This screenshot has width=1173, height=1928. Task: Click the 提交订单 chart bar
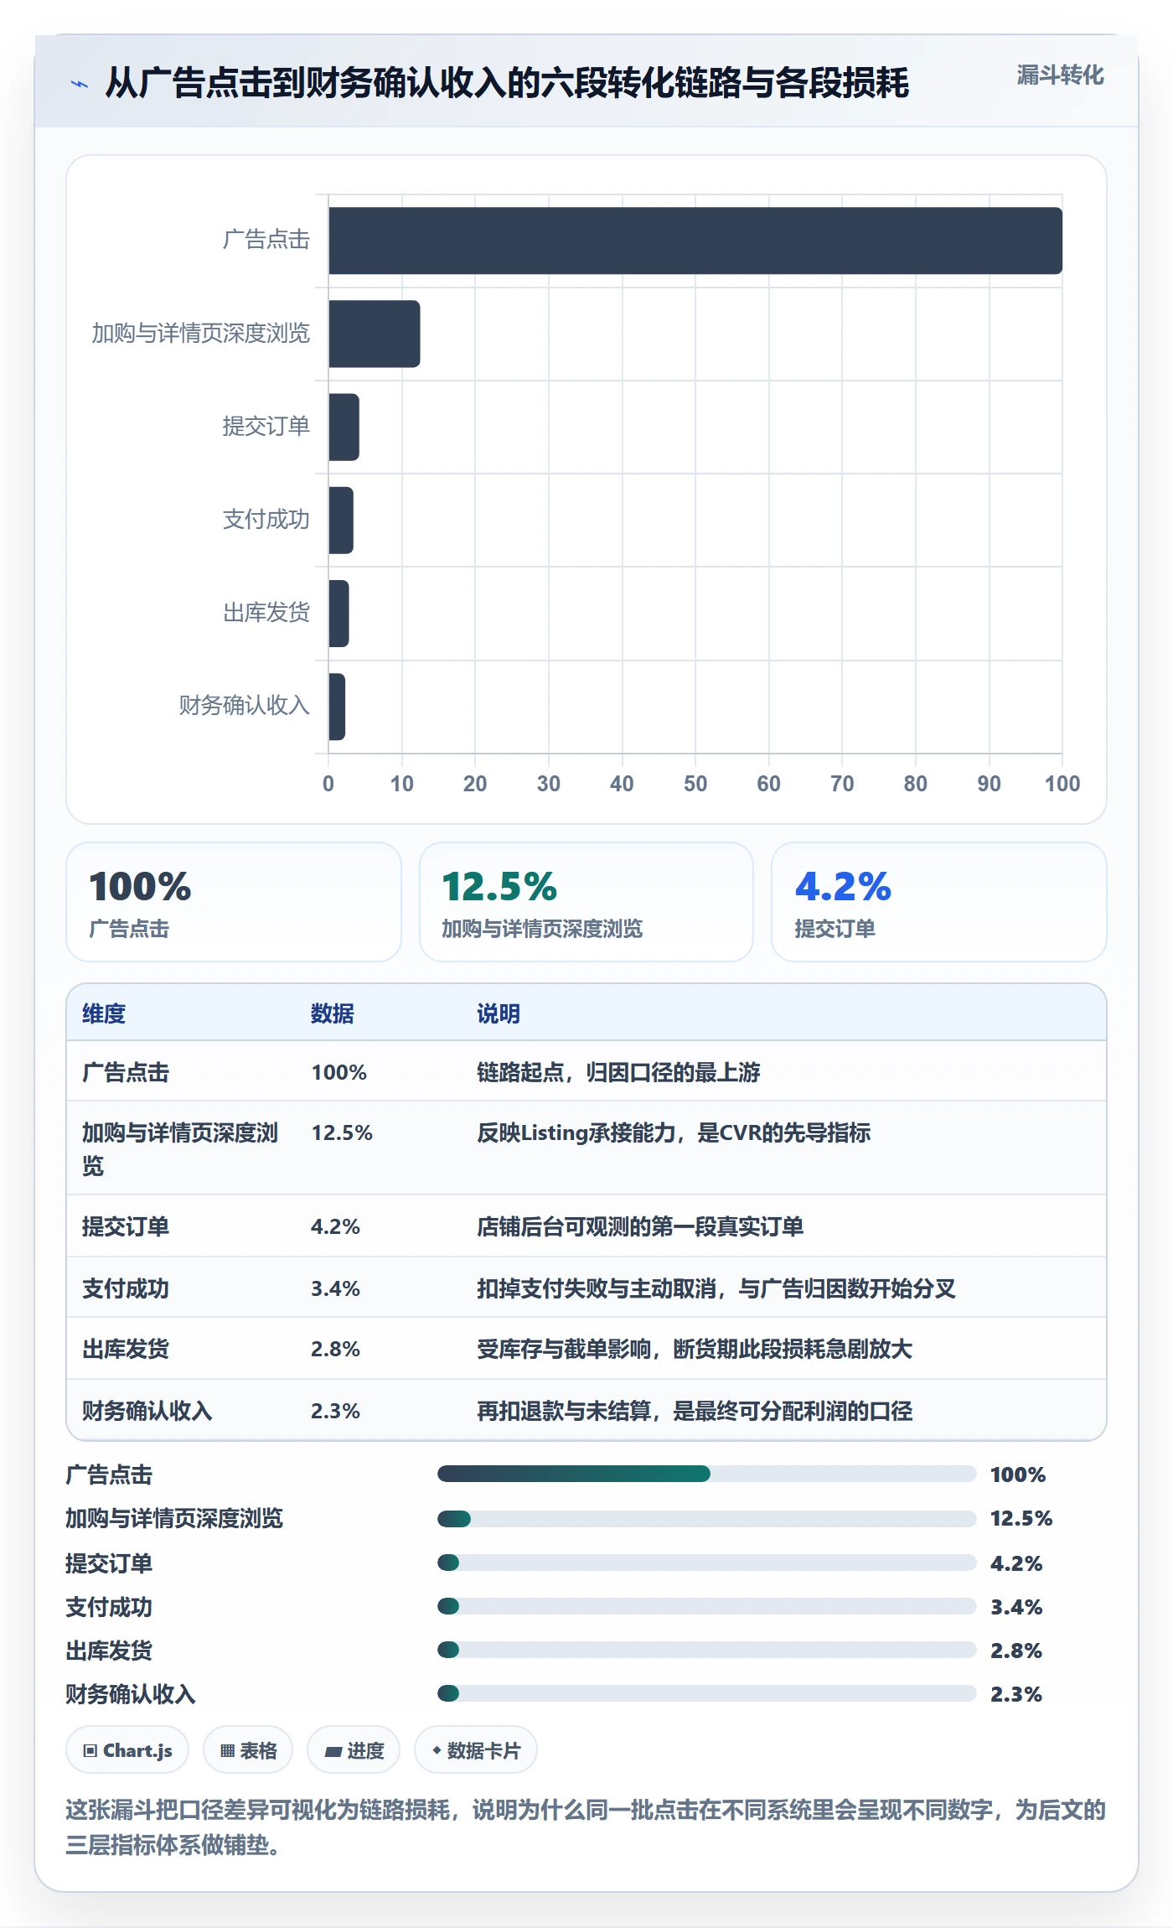point(344,427)
